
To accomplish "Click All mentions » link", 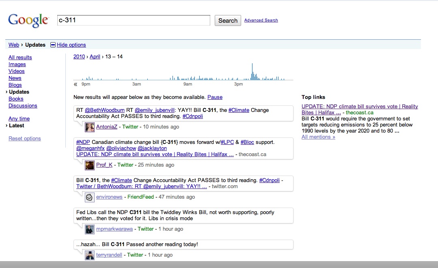I will [318, 137].
